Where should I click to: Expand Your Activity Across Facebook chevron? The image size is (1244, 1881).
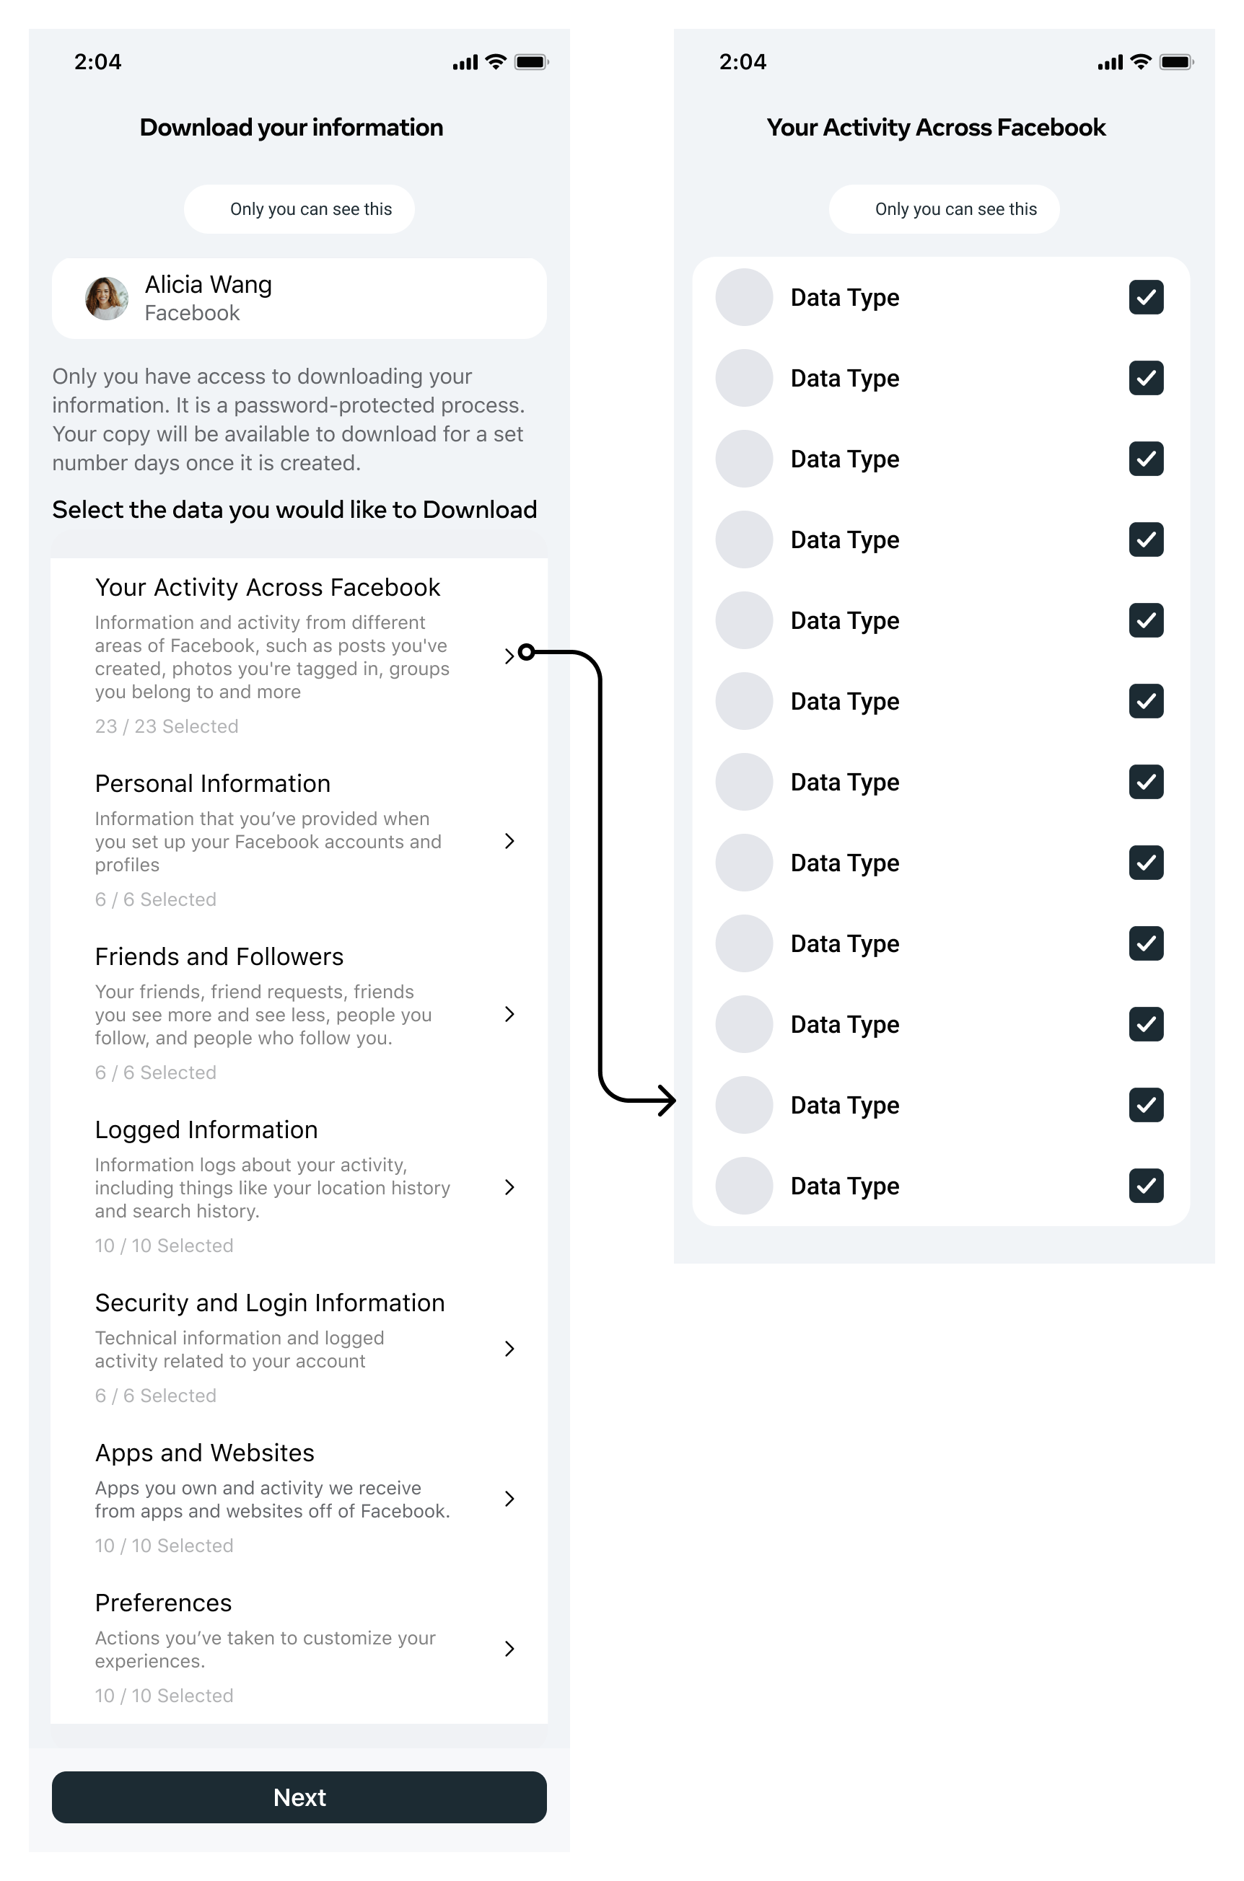[509, 656]
